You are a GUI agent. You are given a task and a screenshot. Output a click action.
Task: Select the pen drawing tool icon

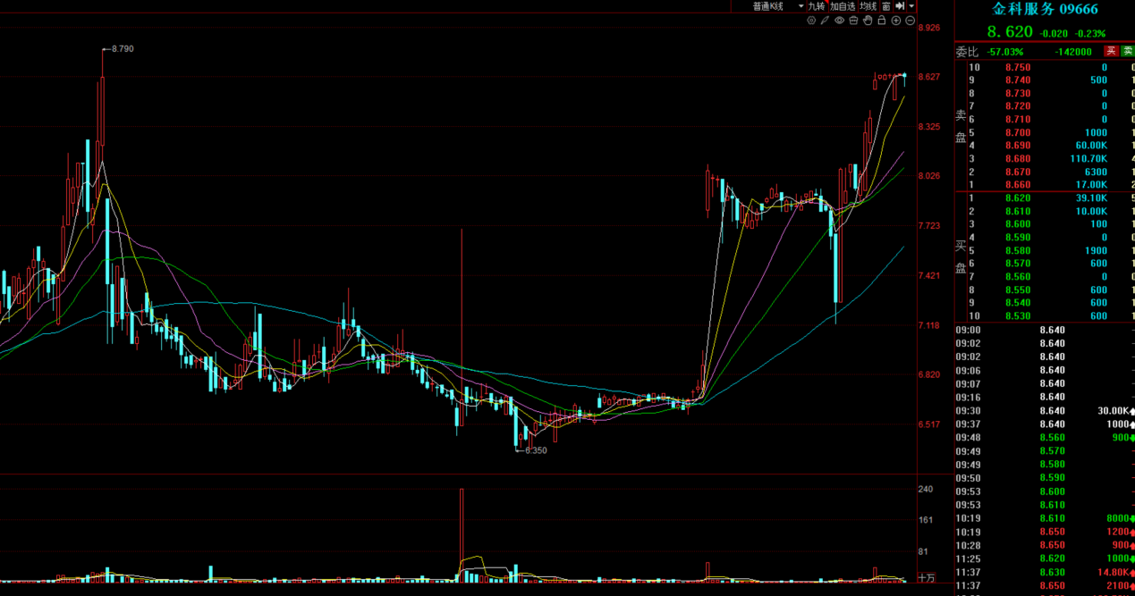coord(825,21)
